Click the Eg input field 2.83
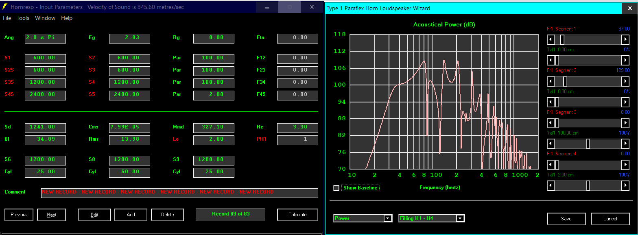Image resolution: width=638 pixels, height=235 pixels. (x=129, y=38)
